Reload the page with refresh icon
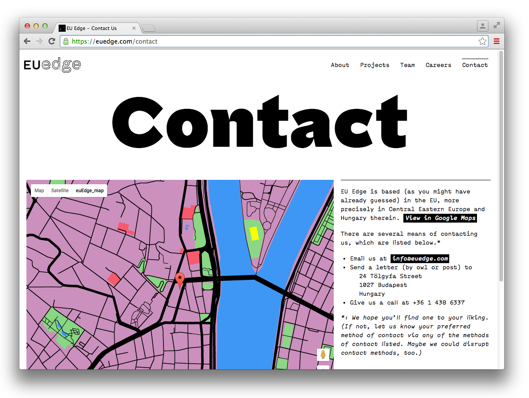529x398 pixels. pos(52,41)
